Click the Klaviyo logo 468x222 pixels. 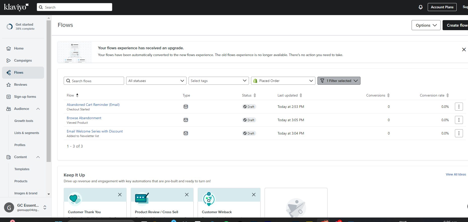16,7
